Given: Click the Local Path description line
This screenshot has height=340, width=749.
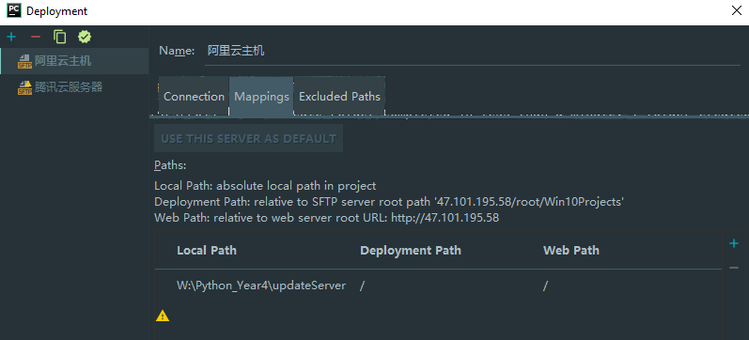Looking at the screenshot, I should tap(265, 186).
